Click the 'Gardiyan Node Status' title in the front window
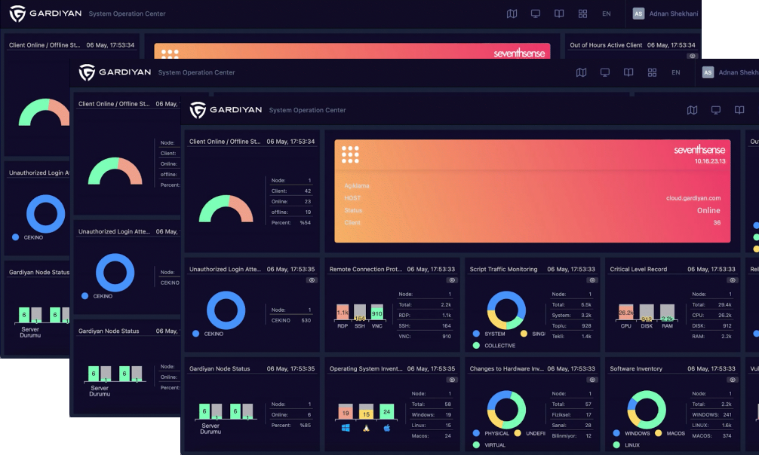 [x=220, y=368]
